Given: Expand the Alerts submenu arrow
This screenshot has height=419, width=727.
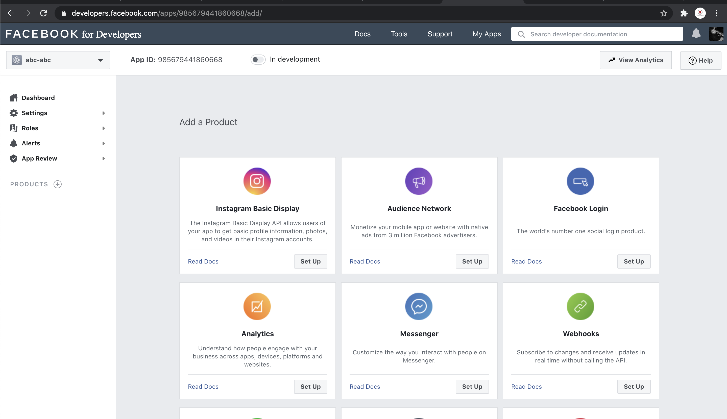Looking at the screenshot, I should tap(103, 143).
